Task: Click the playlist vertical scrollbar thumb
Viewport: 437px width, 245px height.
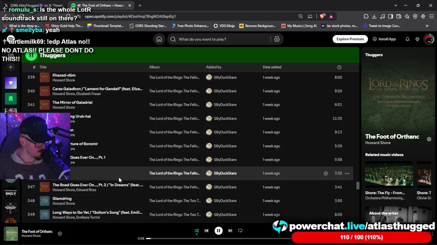Action: 358,186
